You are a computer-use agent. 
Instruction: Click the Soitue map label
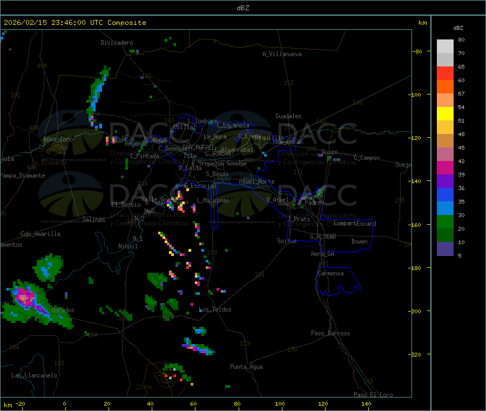click(287, 241)
